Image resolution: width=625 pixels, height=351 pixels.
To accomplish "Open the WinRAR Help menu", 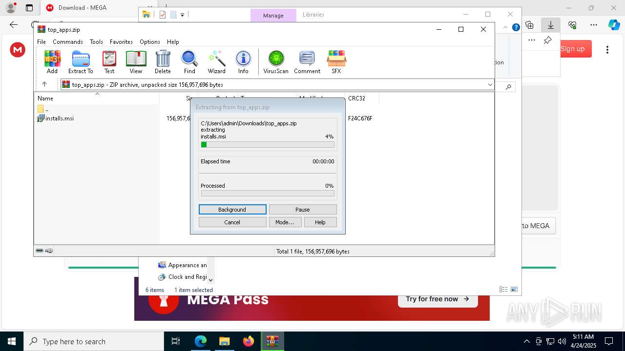I will click(173, 42).
